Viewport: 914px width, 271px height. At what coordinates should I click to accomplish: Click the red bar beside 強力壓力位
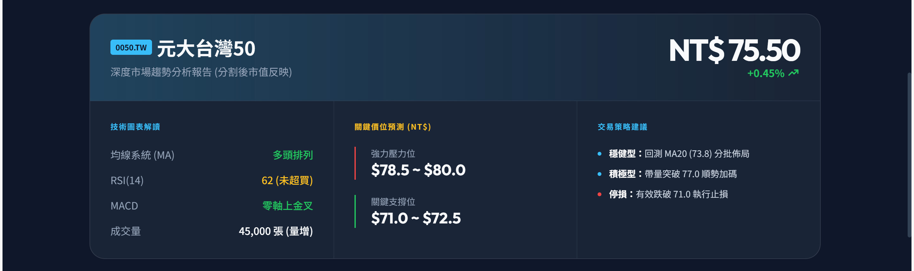pyautogui.click(x=355, y=163)
